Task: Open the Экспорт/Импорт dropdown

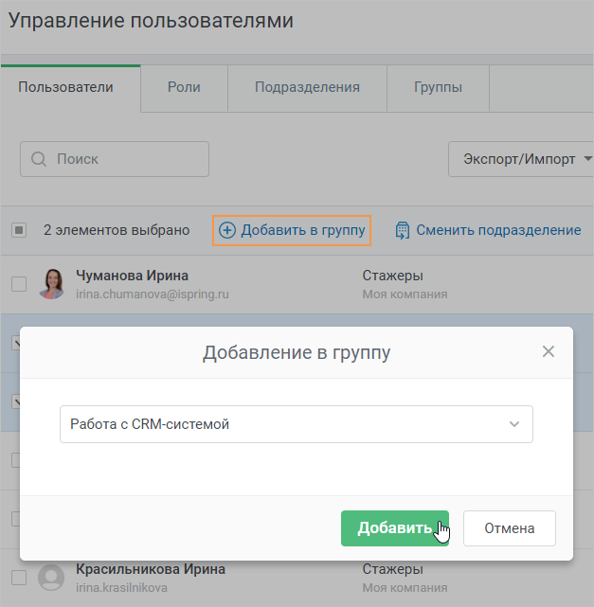Action: pos(521,159)
